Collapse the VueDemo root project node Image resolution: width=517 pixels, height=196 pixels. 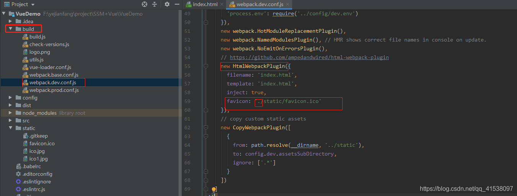(x=4, y=14)
